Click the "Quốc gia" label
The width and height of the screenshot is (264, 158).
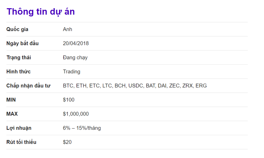coord(17,29)
